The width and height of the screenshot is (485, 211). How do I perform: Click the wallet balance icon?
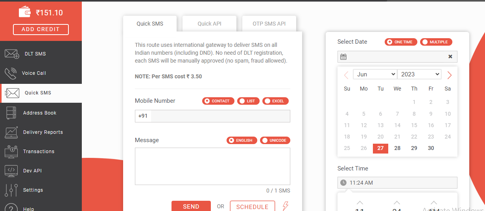25,12
